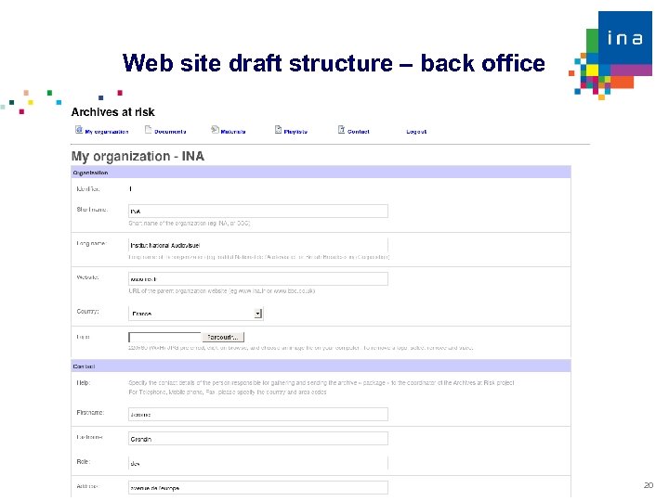Viewport: 669px width, 501px height.
Task: Click the Logo file path field
Action: click(164, 337)
